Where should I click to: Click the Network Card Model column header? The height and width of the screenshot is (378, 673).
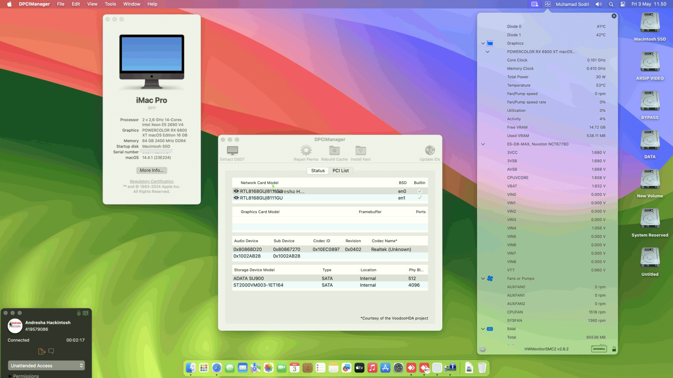pyautogui.click(x=259, y=183)
